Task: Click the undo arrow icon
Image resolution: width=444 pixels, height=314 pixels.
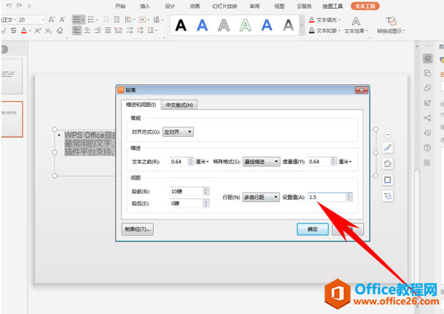Action: coord(9,5)
